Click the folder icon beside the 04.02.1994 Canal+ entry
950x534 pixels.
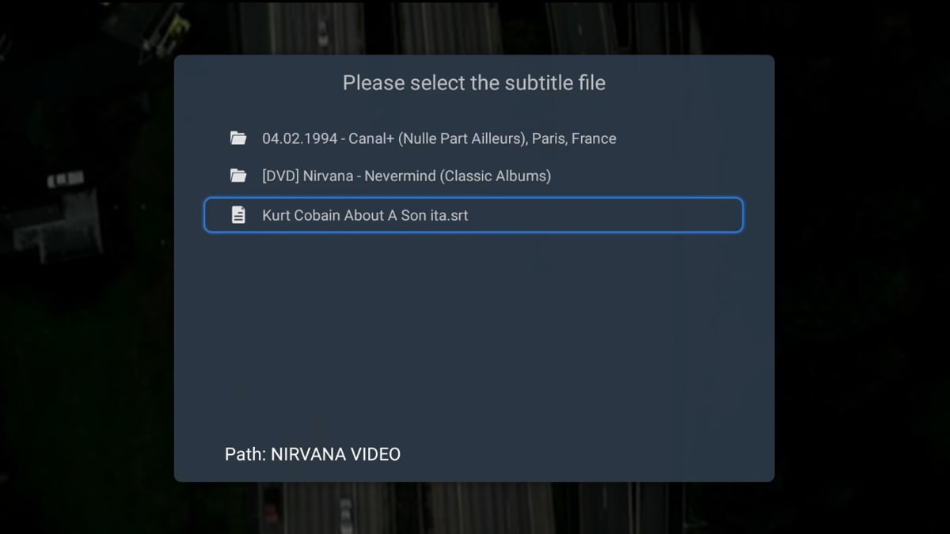[238, 138]
